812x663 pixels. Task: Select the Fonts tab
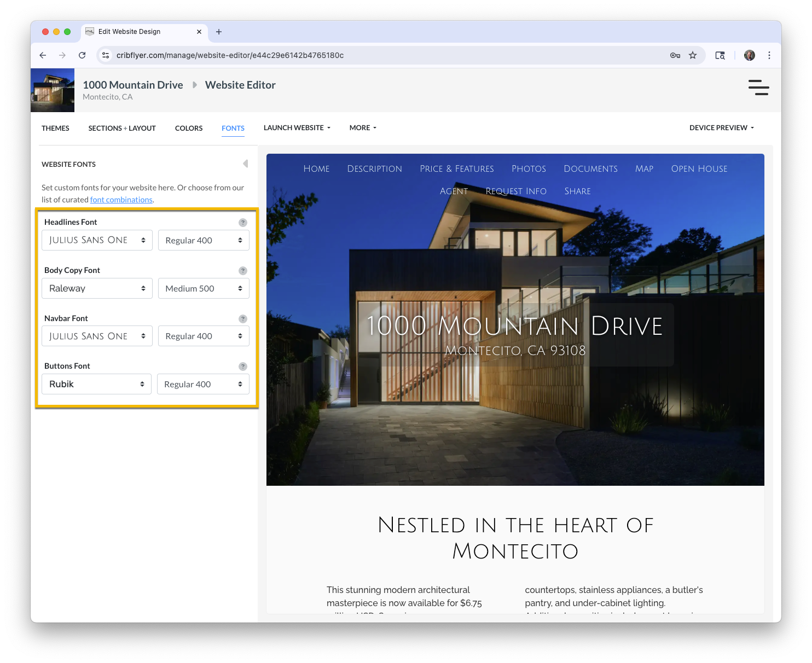click(x=233, y=128)
